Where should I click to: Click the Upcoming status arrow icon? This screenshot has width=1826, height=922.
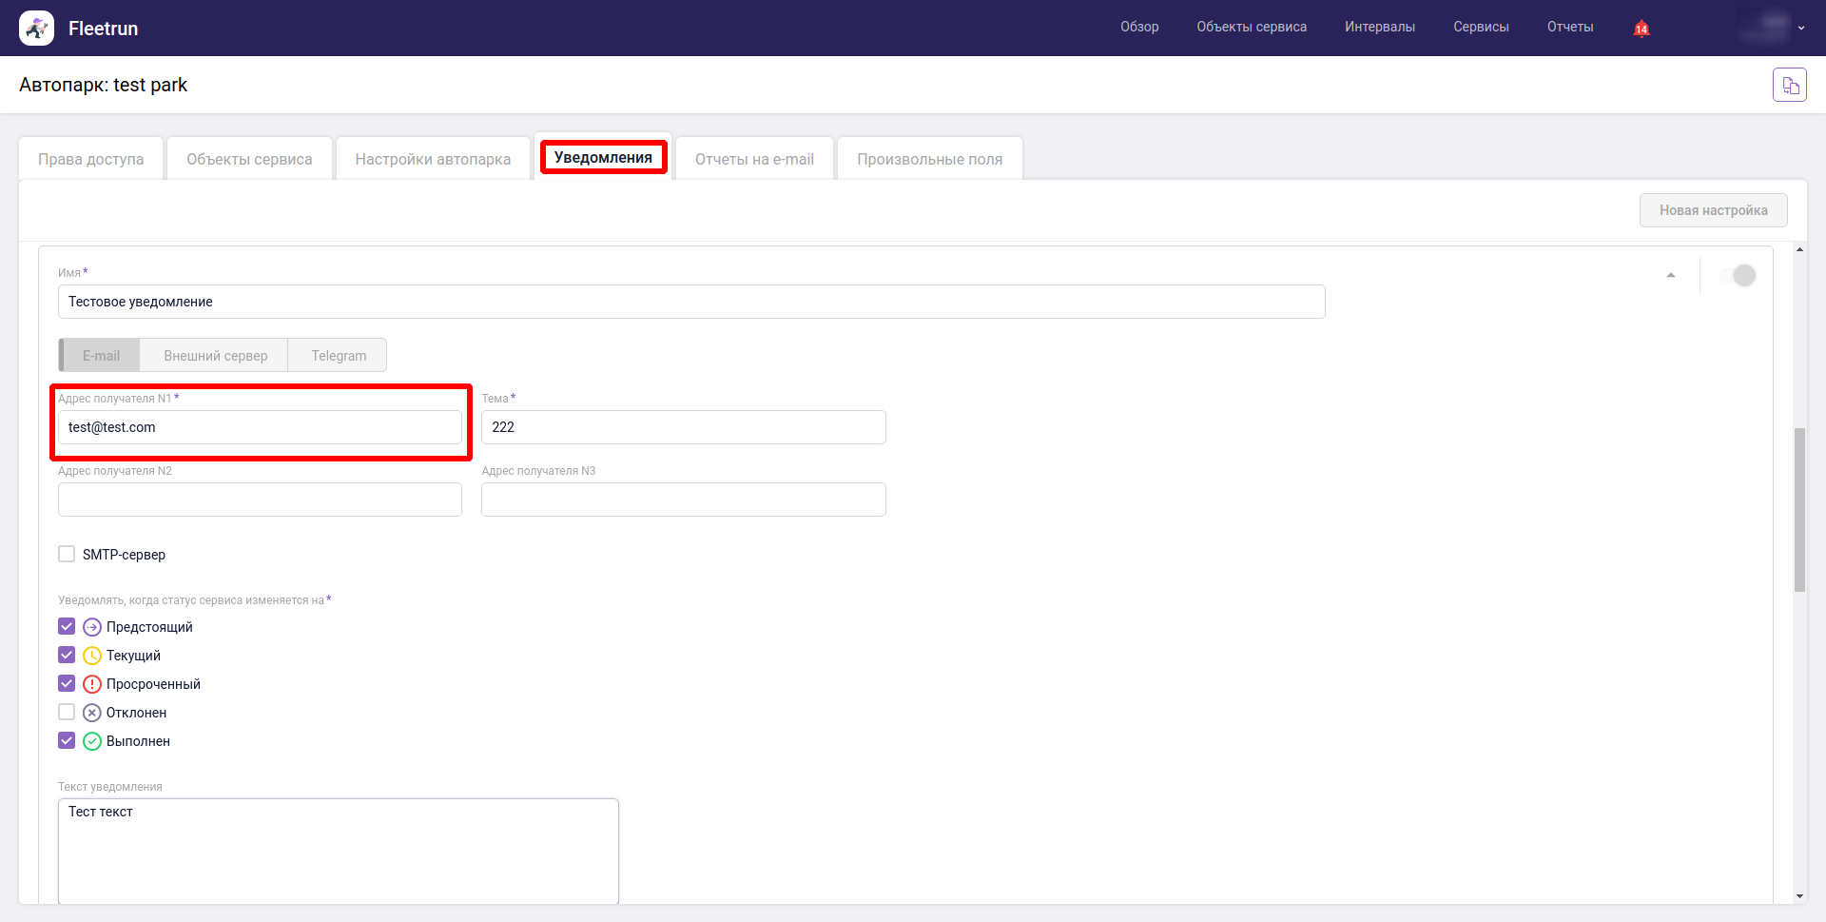tap(92, 627)
